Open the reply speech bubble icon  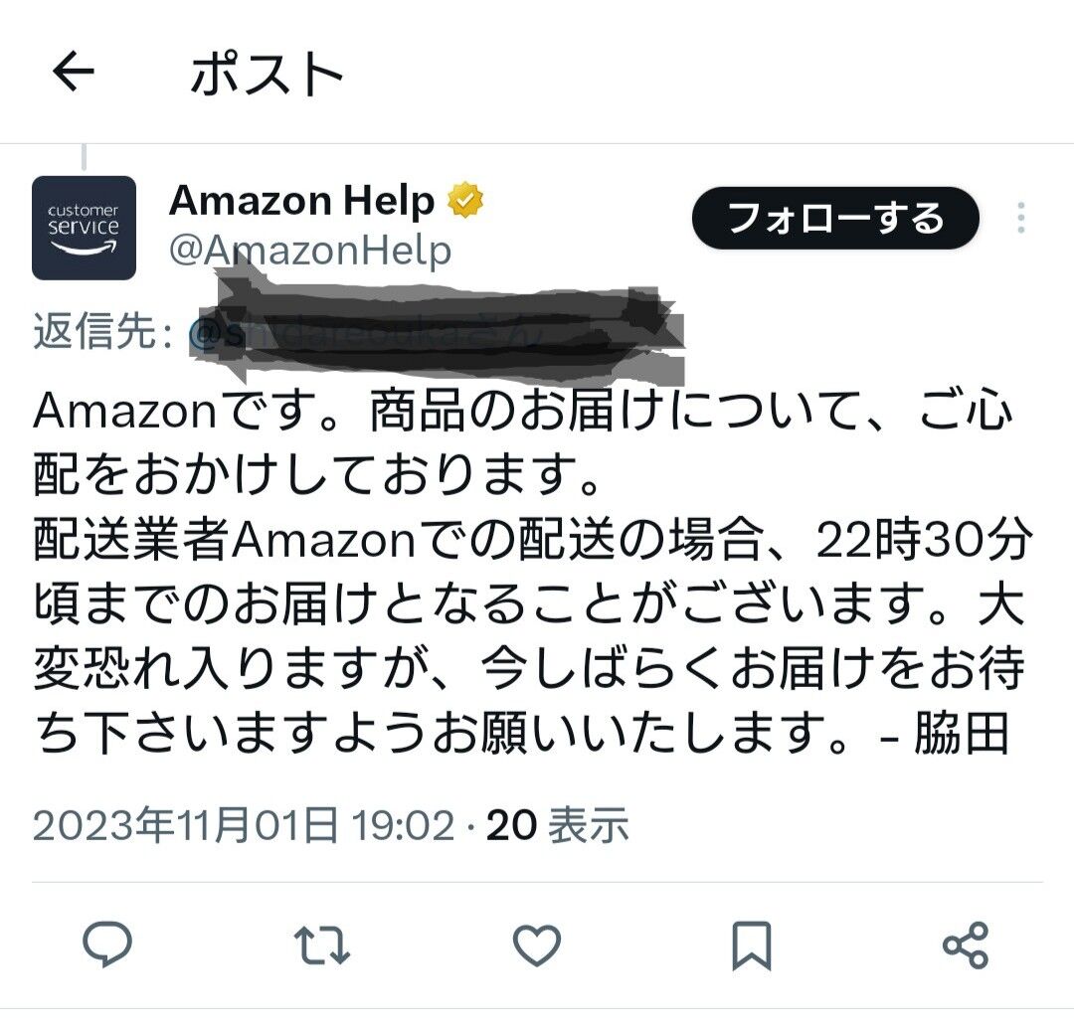point(106,945)
